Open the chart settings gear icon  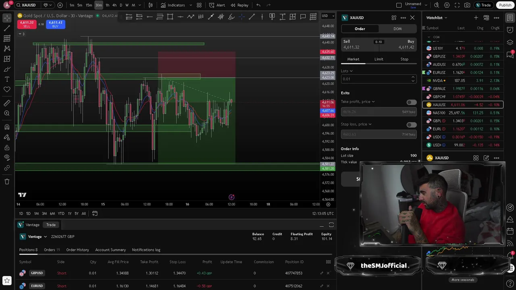tap(447, 5)
